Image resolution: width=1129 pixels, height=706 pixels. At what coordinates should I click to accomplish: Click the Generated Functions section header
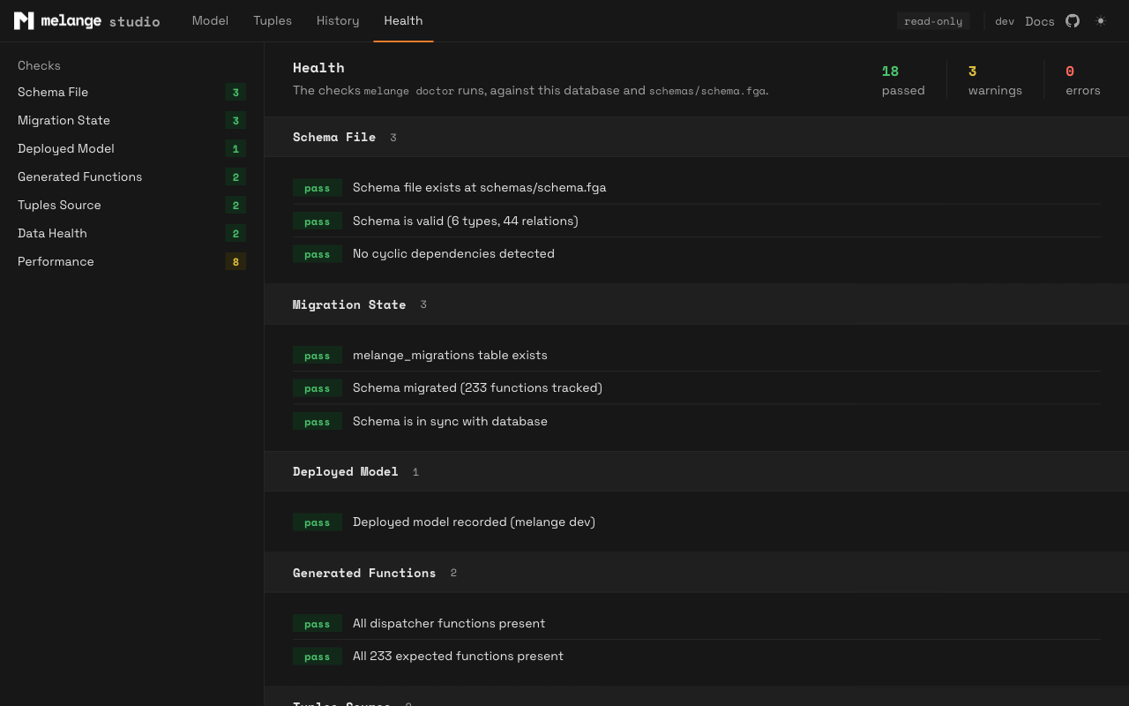point(697,573)
